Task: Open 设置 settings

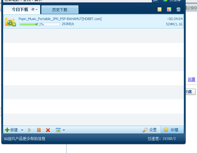Action: (150, 130)
